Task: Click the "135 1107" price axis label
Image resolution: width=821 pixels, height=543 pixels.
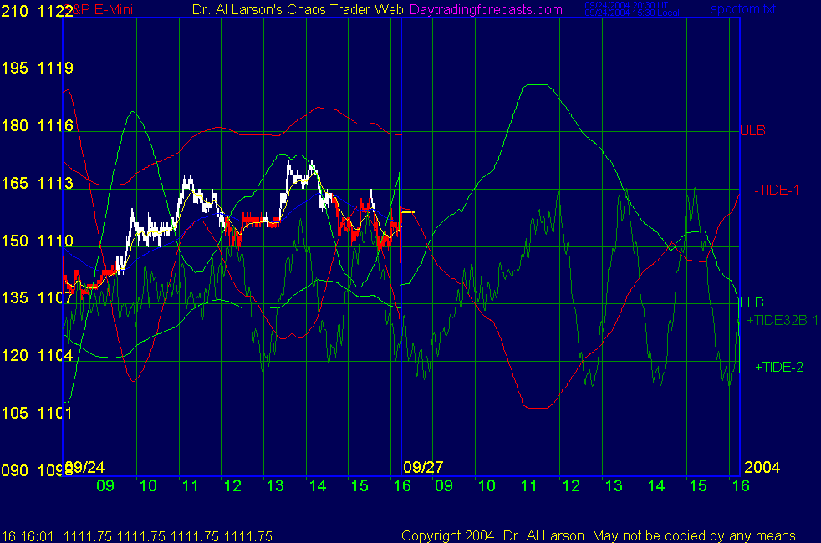Action: (37, 297)
